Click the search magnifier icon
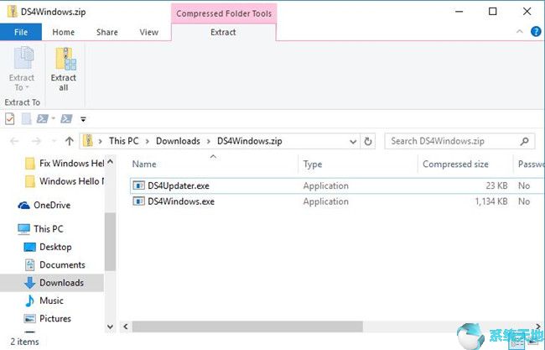 pos(524,141)
